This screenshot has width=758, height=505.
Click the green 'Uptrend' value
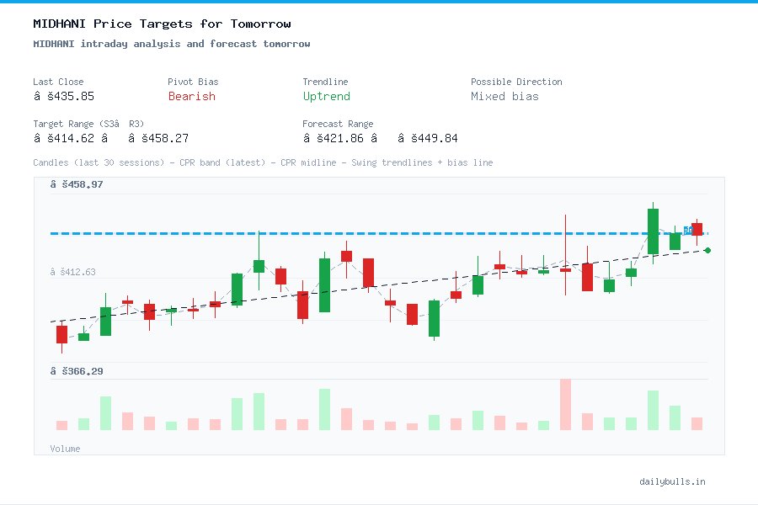click(x=326, y=97)
